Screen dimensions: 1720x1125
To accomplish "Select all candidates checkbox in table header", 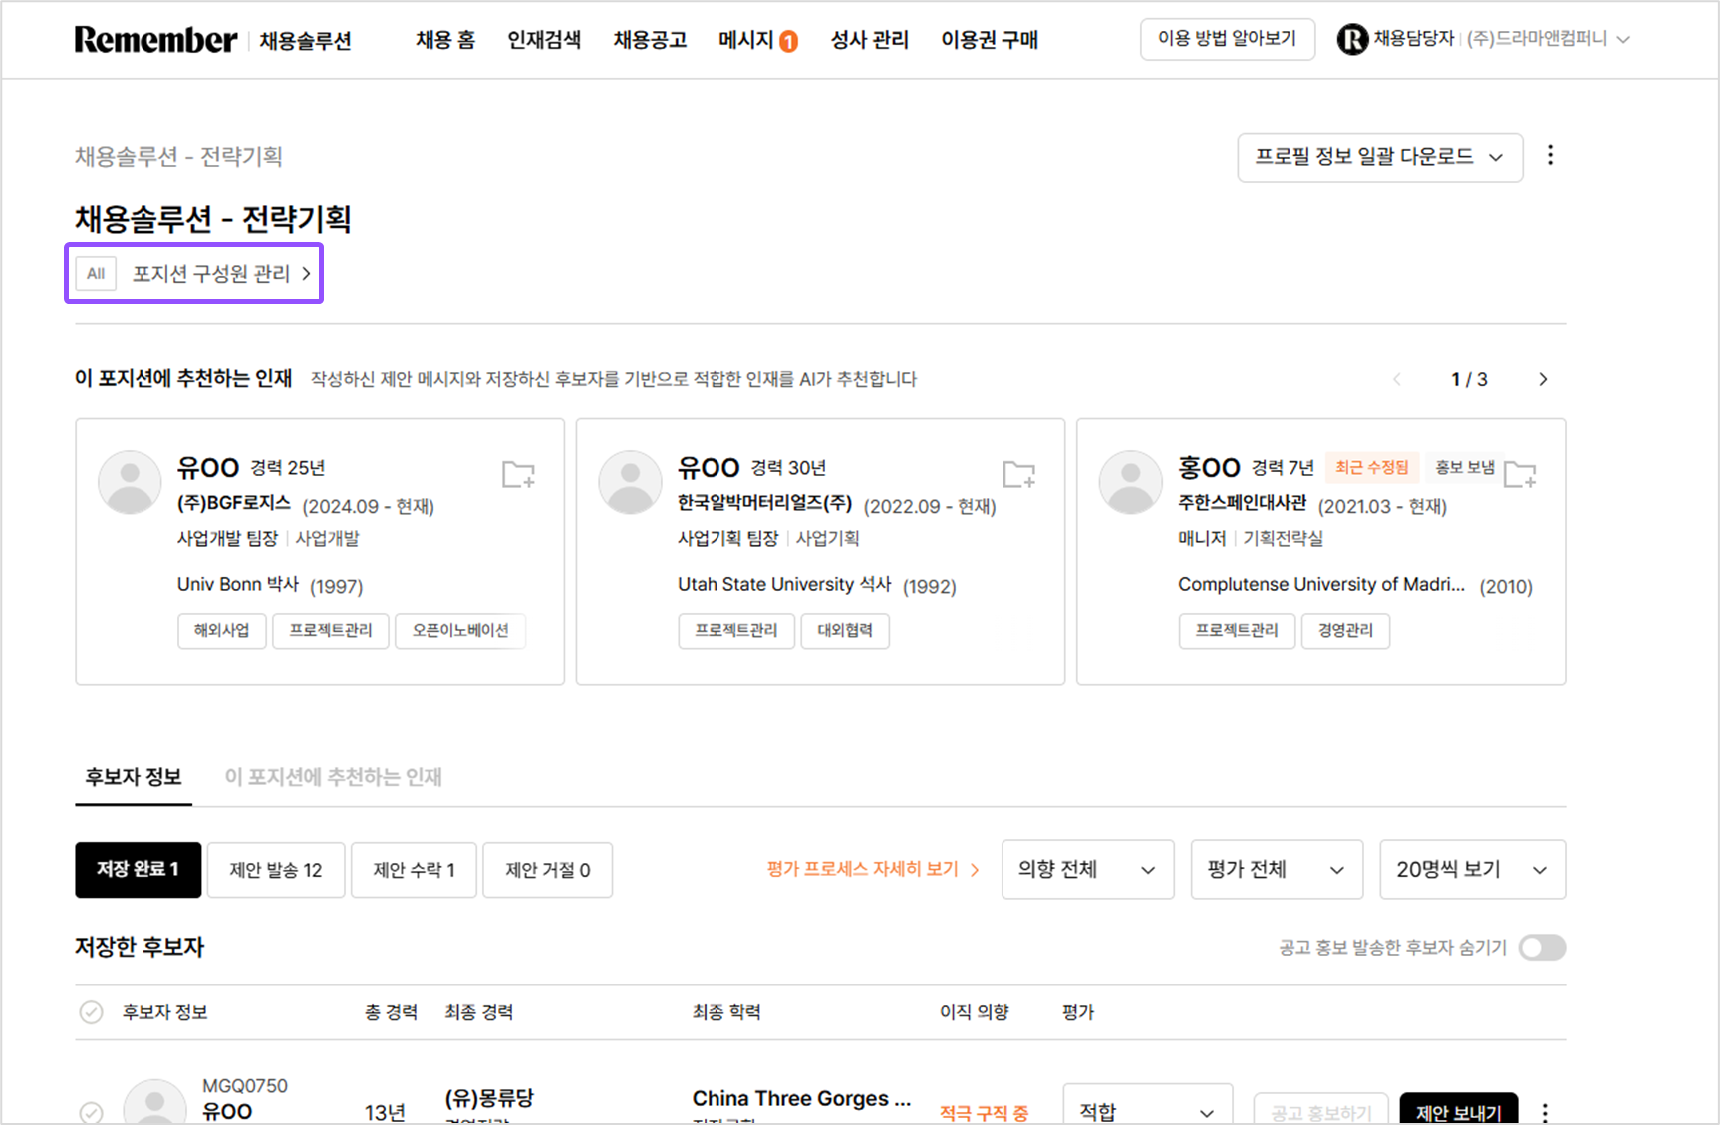I will coord(91,1012).
